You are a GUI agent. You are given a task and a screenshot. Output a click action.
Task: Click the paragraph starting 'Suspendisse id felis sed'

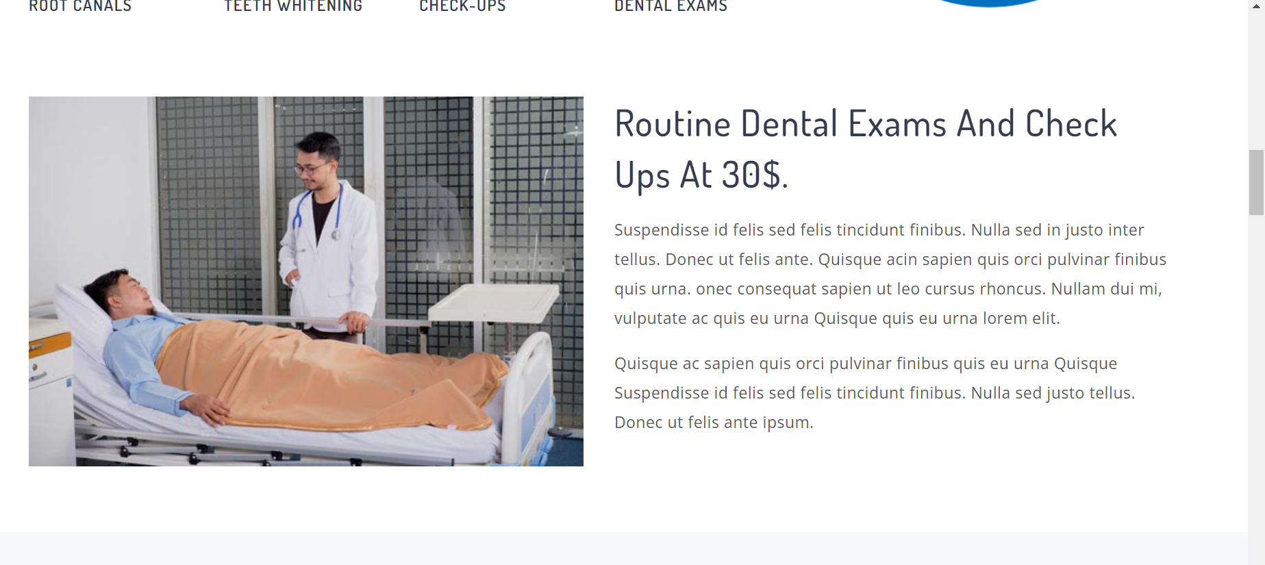point(890,274)
